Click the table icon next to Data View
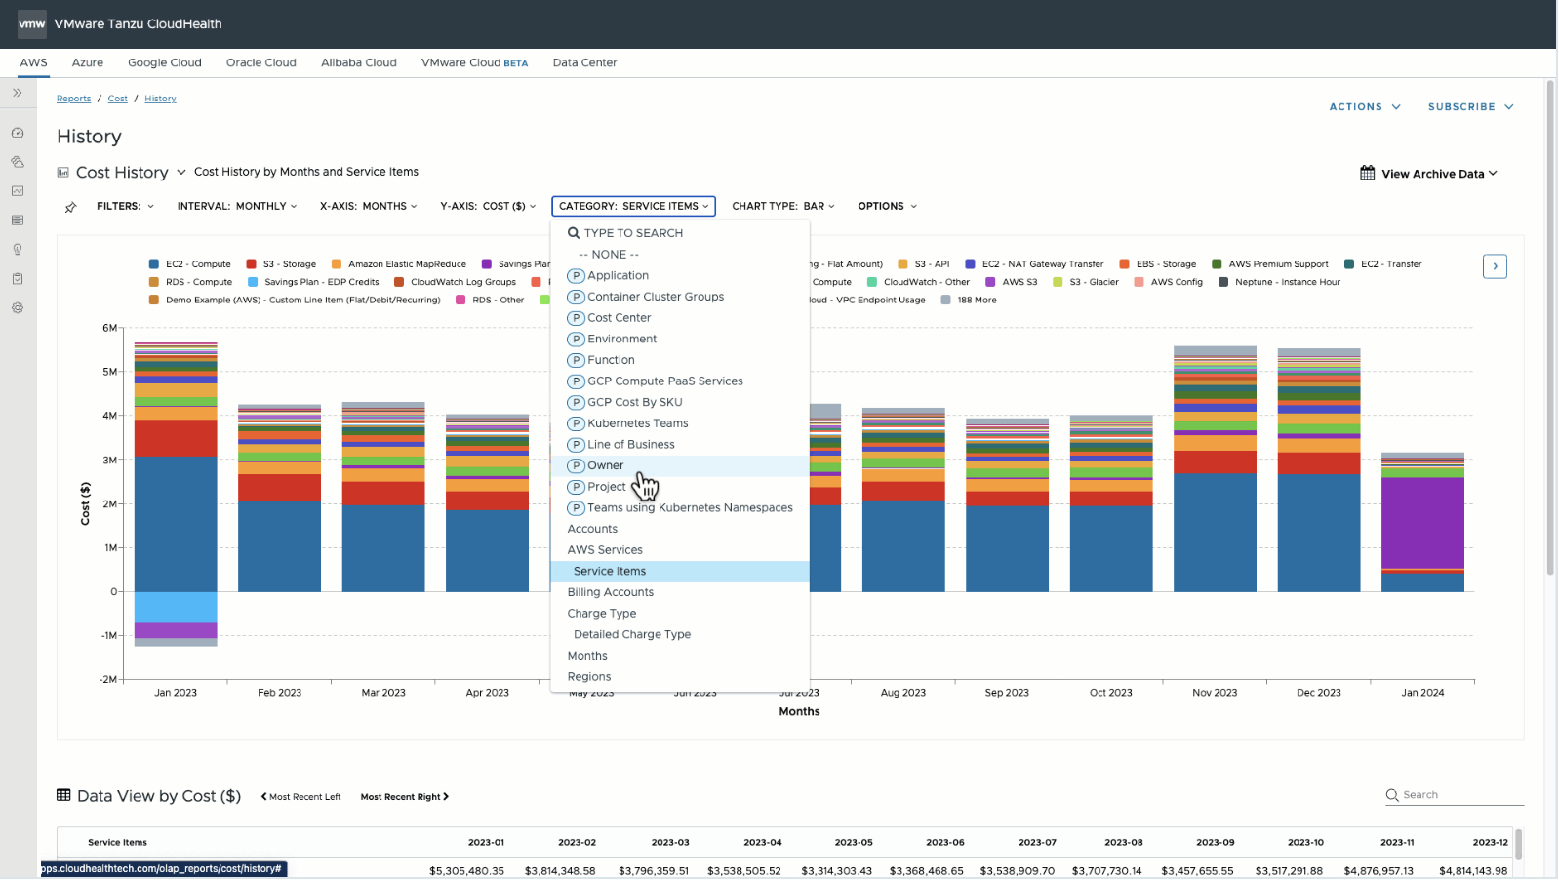This screenshot has height=882, width=1559. click(x=63, y=796)
